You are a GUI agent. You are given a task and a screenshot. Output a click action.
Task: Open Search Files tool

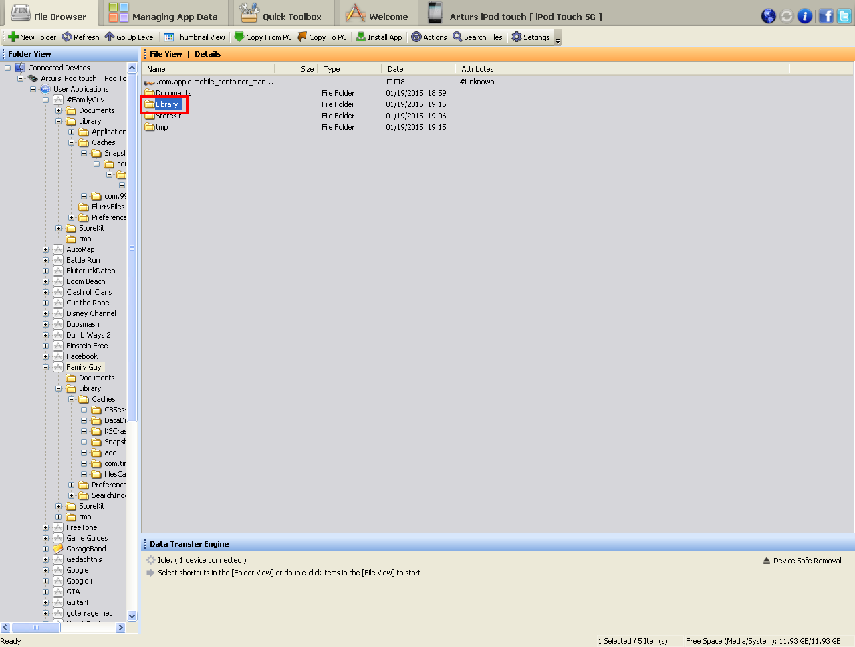click(x=477, y=37)
